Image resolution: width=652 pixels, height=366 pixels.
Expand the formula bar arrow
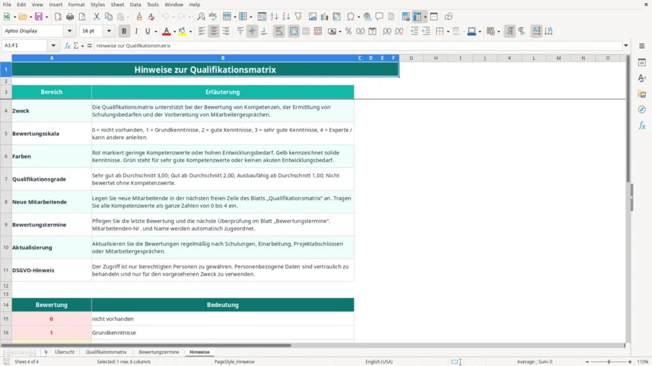point(626,46)
